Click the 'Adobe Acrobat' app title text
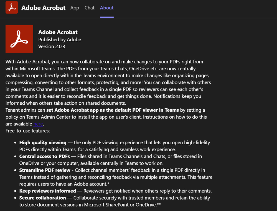 (x=58, y=32)
